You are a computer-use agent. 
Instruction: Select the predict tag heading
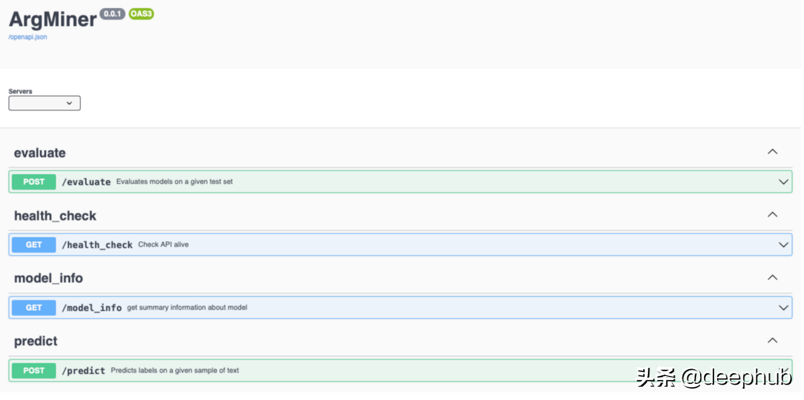36,341
